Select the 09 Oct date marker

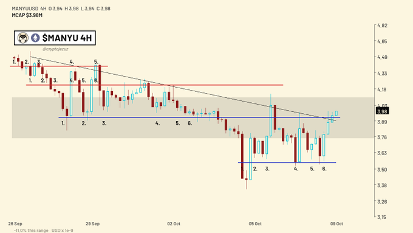pos(336,224)
